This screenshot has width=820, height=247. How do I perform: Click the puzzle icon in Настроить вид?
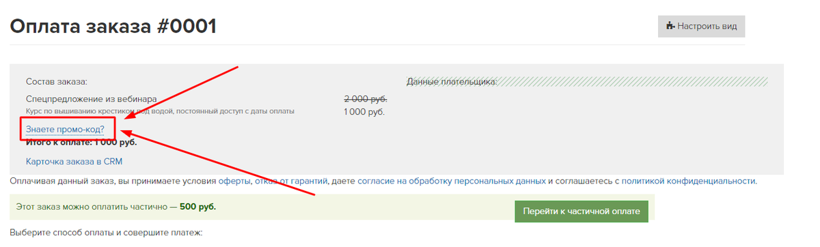tap(670, 27)
